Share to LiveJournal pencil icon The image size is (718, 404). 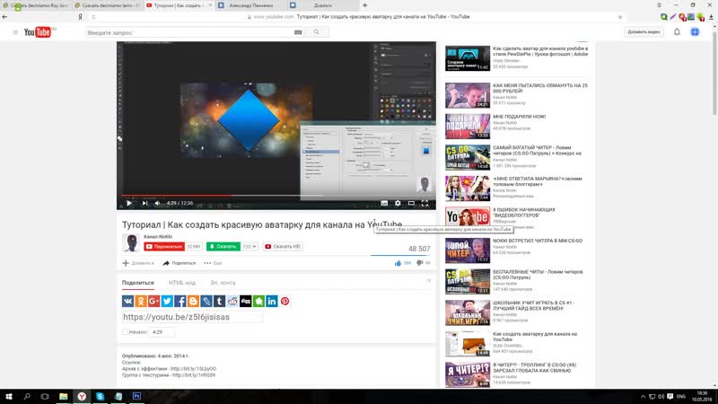206,301
